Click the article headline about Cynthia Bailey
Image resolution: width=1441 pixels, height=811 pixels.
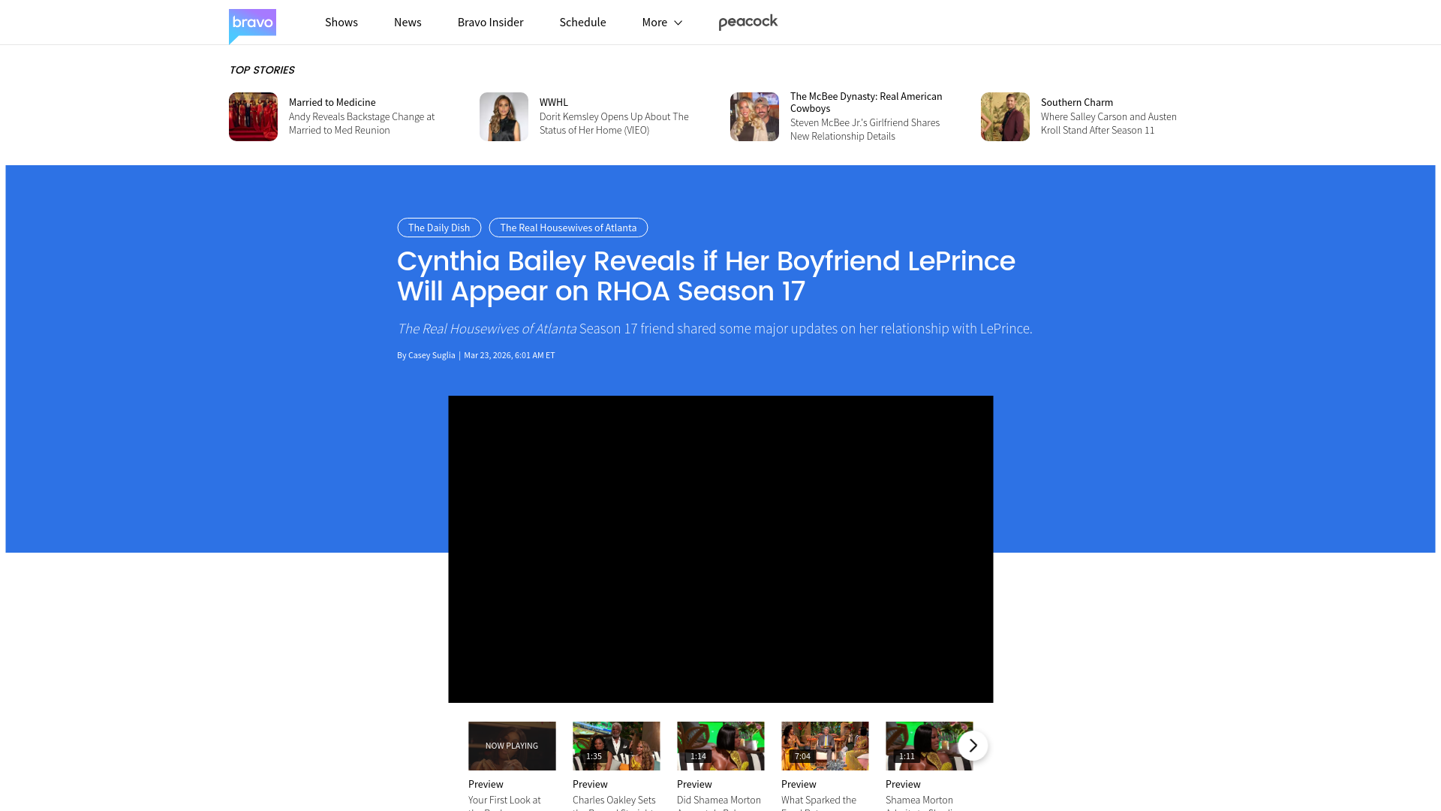(705, 276)
